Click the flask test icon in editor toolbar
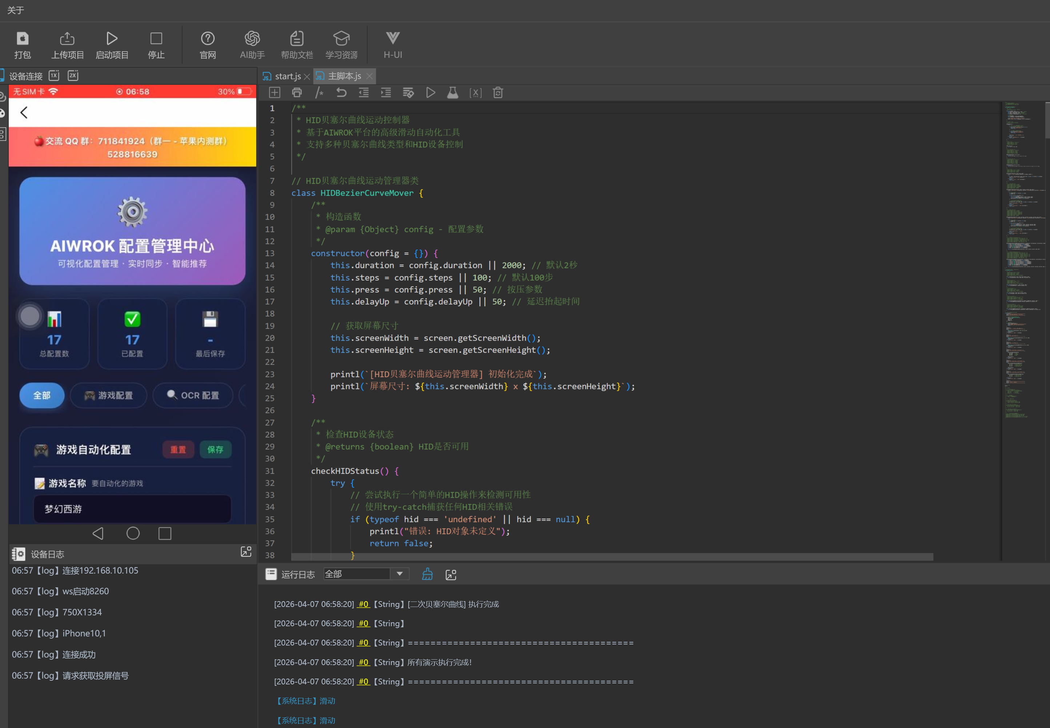 click(x=452, y=93)
